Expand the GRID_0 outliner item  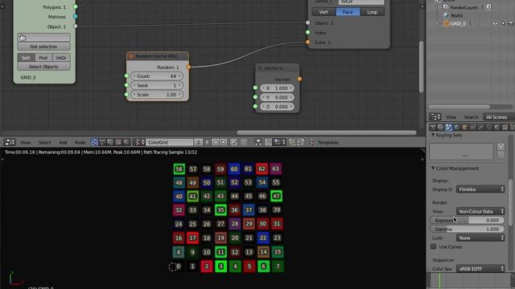[x=437, y=23]
